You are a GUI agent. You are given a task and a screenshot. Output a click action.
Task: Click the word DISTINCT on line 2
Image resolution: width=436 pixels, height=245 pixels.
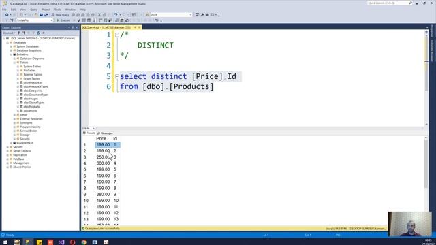(155, 46)
